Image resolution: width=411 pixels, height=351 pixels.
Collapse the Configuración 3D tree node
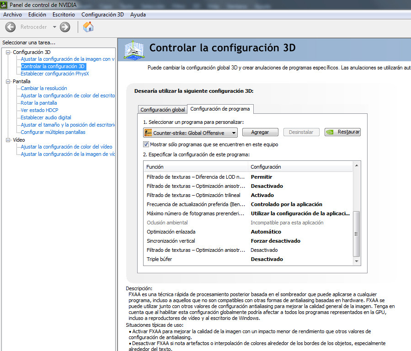coord(8,52)
